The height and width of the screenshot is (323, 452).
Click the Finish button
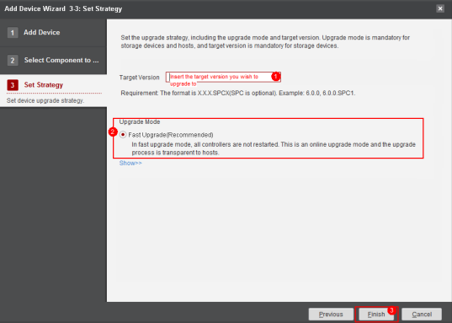point(376,314)
